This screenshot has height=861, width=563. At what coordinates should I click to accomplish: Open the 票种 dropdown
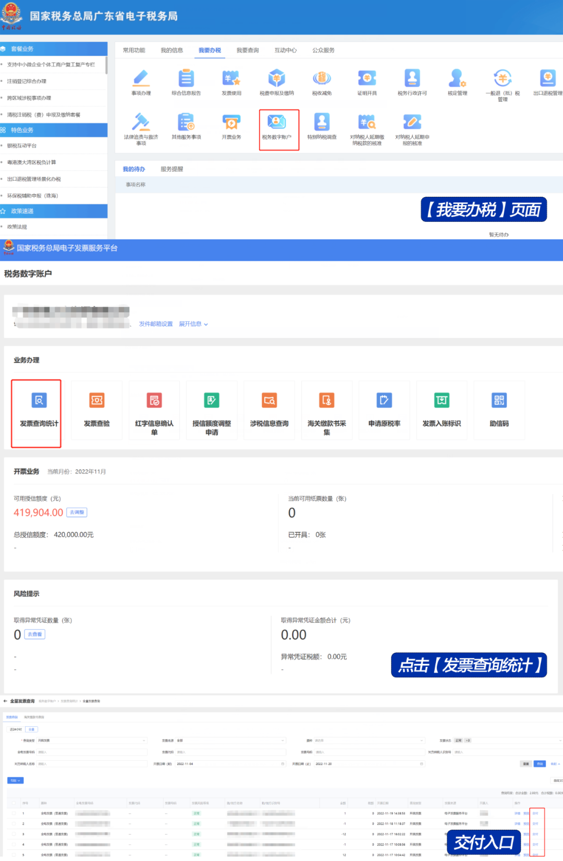[x=370, y=740]
